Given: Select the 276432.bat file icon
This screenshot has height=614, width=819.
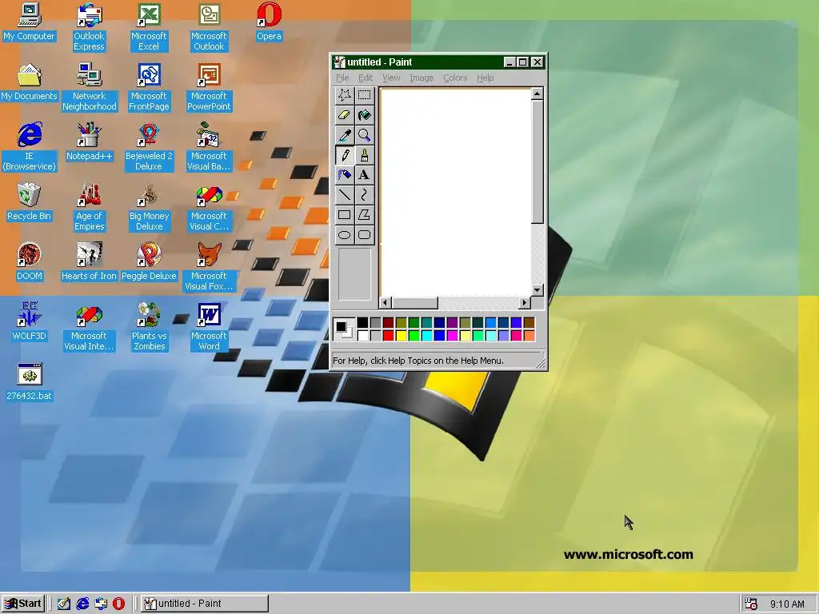Looking at the screenshot, I should coord(30,382).
